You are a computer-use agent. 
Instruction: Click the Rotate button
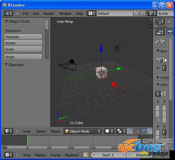[x=23, y=43]
